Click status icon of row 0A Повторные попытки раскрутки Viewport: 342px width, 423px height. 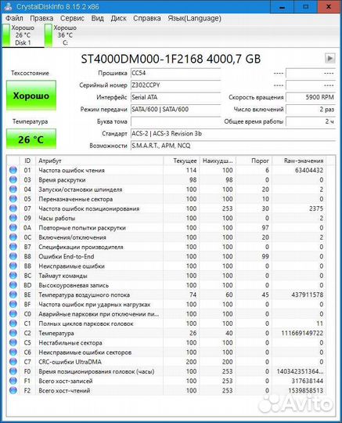point(13,227)
